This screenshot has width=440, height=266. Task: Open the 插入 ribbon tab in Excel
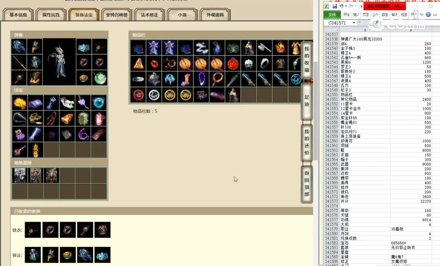(x=356, y=14)
